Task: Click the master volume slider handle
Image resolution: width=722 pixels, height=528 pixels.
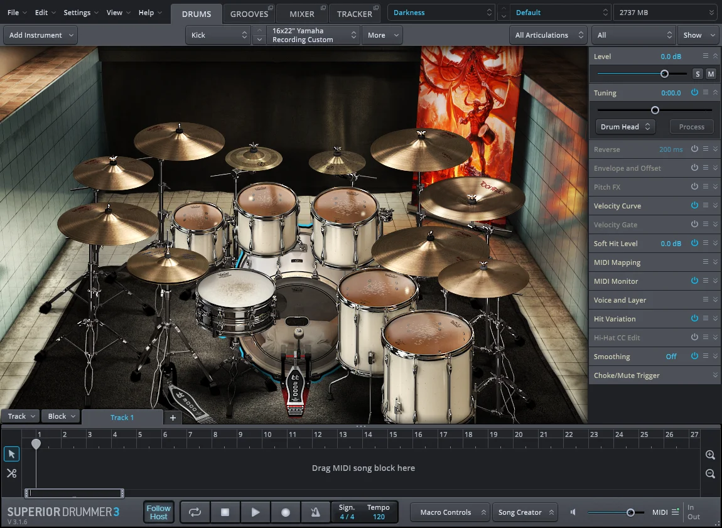Action: (630, 512)
